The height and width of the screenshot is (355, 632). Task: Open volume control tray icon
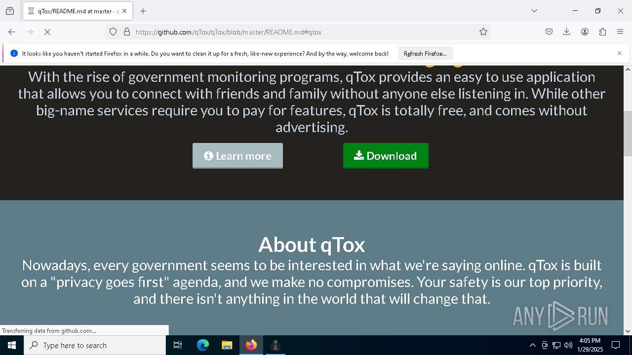[568, 345]
